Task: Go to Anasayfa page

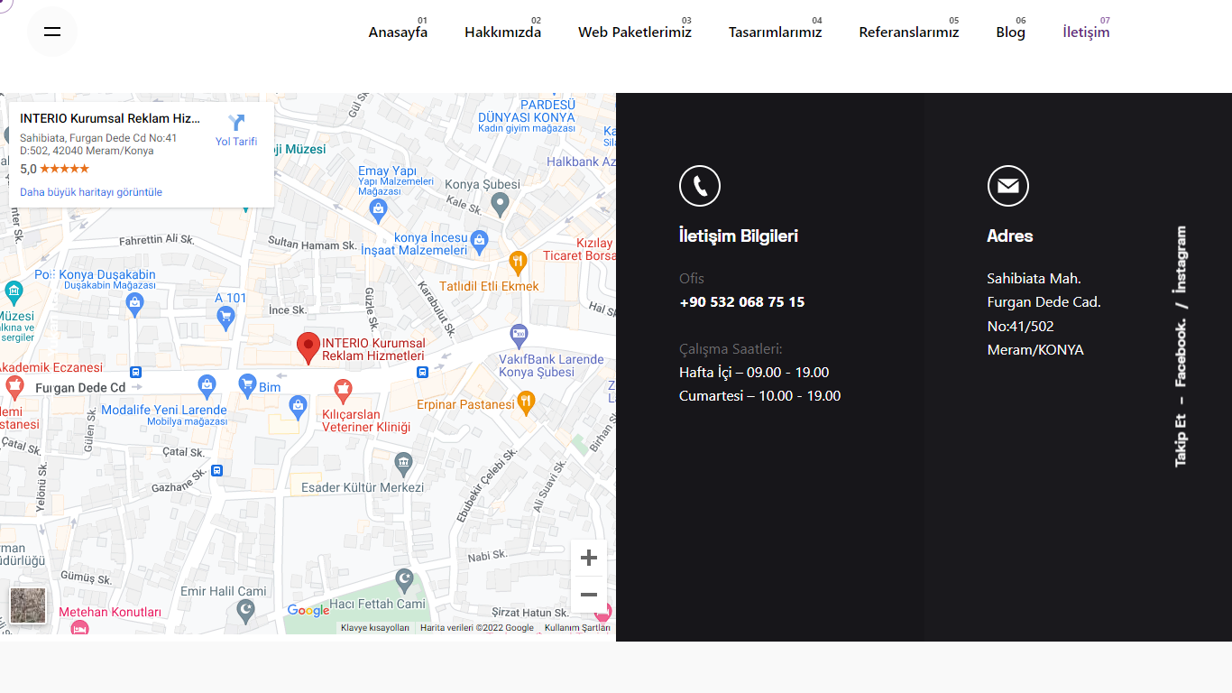Action: [398, 32]
